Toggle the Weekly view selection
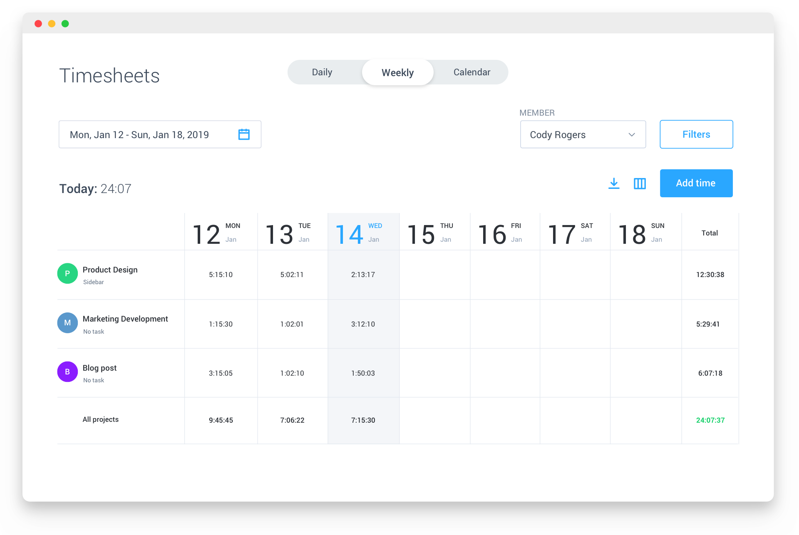 [x=397, y=72]
